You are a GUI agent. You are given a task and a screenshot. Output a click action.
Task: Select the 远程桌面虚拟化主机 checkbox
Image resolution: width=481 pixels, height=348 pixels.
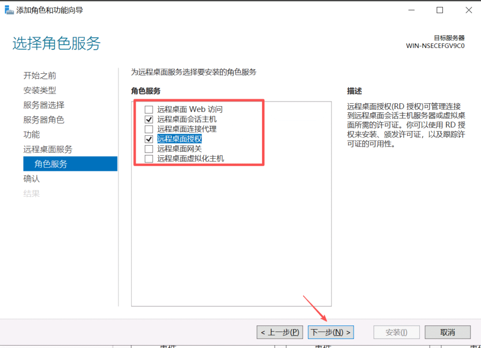click(149, 159)
